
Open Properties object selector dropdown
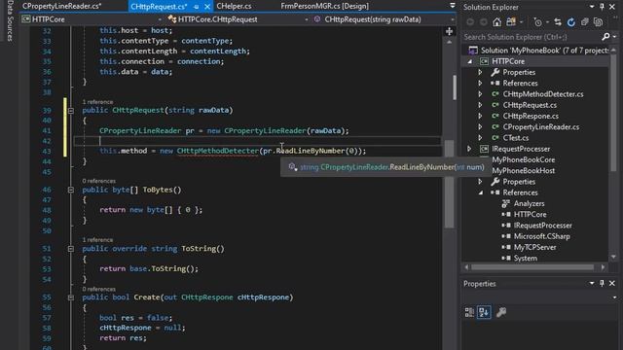[614, 297]
